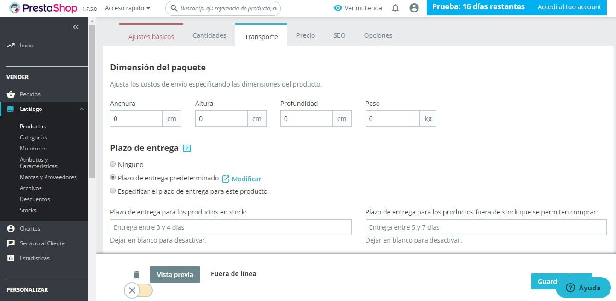
Task: Click the Guardar button
Action: [551, 281]
